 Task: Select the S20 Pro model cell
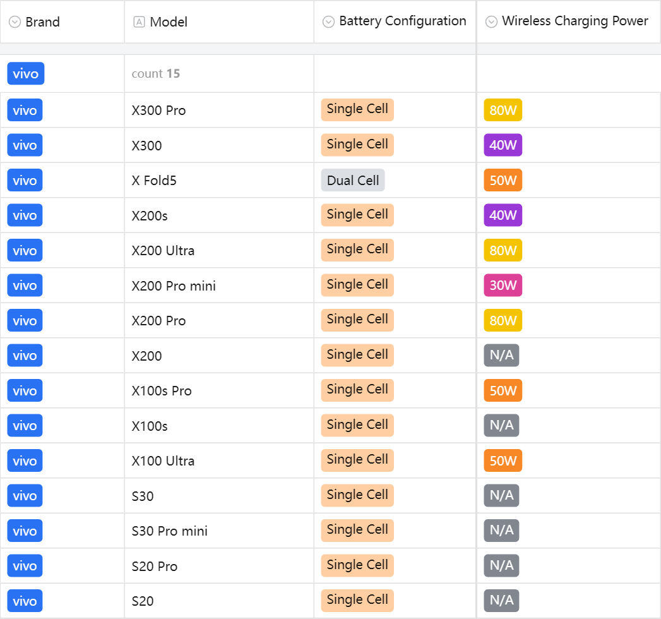tap(219, 566)
